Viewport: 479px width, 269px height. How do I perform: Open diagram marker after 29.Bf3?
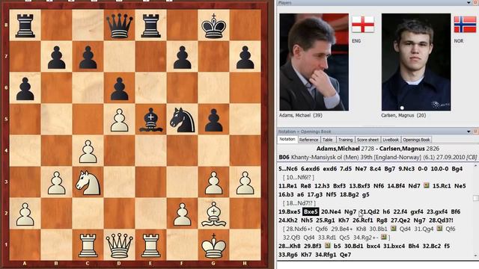[x=328, y=246]
